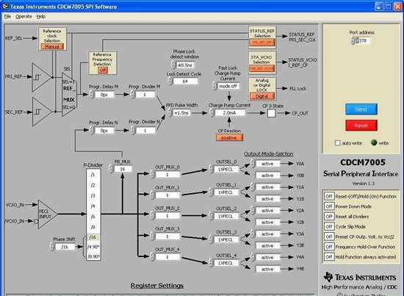This screenshot has width=404, height=296.
Task: Click the SEC_REF input buffer symbol
Action: click(41, 112)
